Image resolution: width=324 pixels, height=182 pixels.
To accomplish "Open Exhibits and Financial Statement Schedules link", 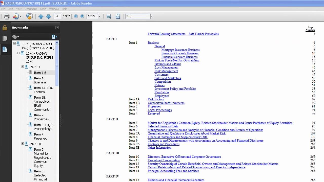I will pyautogui.click(x=176, y=180).
